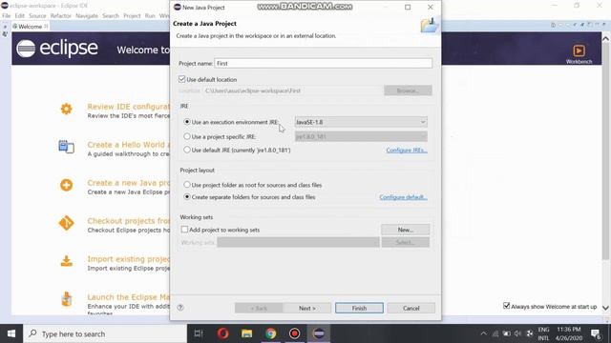The height and width of the screenshot is (343, 611).
Task: Click the Cancel button
Action: click(411, 308)
